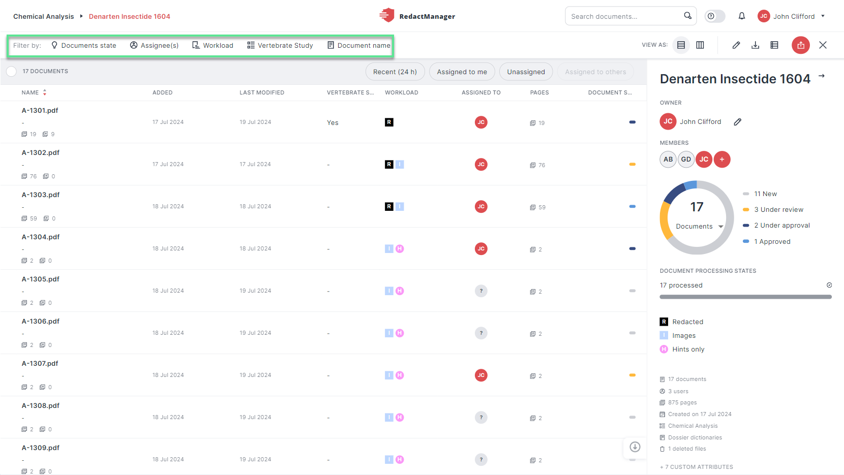Viewport: 844px width, 475px height.
Task: Toggle the help mode switch
Action: pyautogui.click(x=714, y=16)
